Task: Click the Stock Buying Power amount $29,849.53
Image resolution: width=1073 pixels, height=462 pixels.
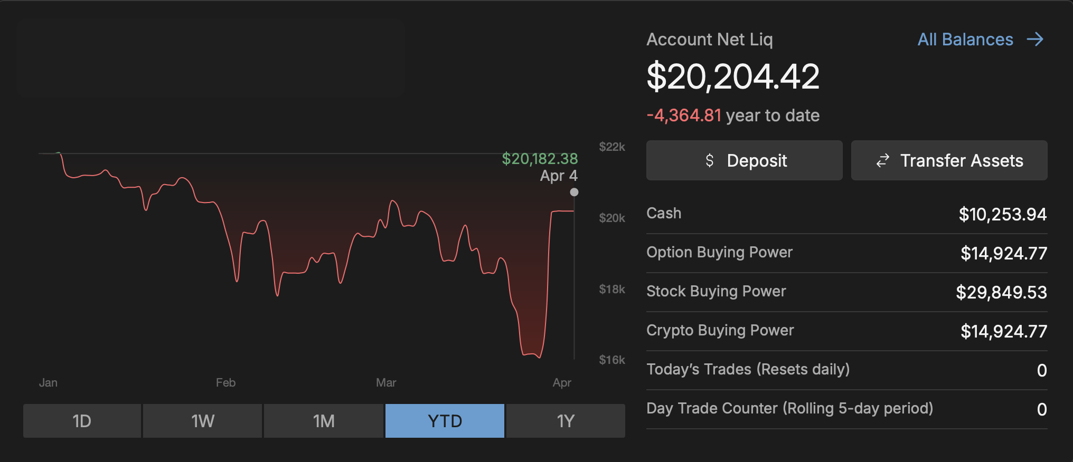Action: [x=1001, y=292]
